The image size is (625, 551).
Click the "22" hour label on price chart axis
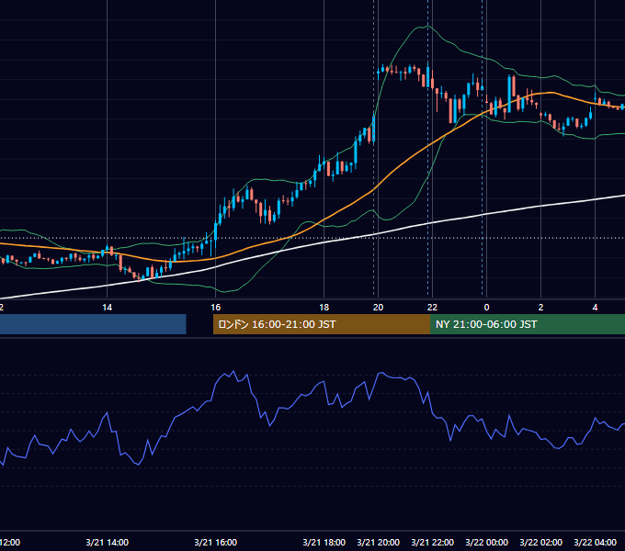pos(433,308)
